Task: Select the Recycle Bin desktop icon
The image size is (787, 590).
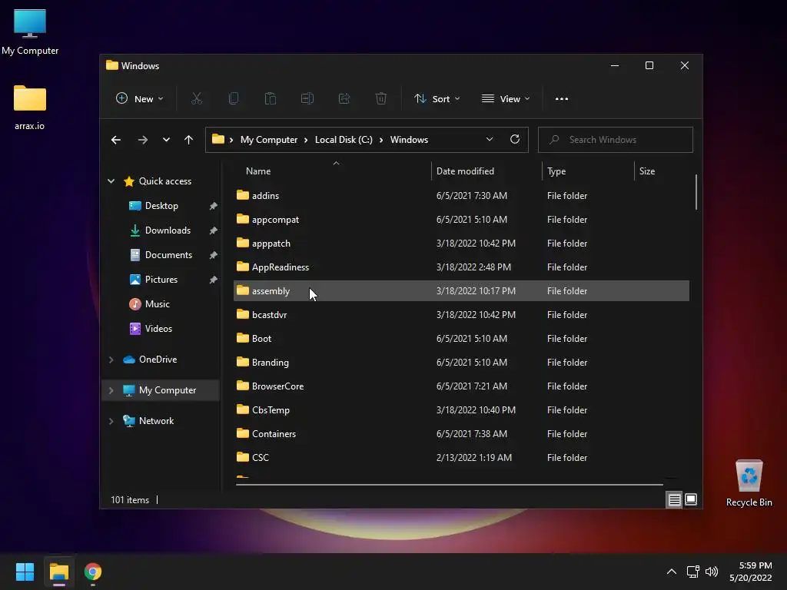Action: coord(749,483)
